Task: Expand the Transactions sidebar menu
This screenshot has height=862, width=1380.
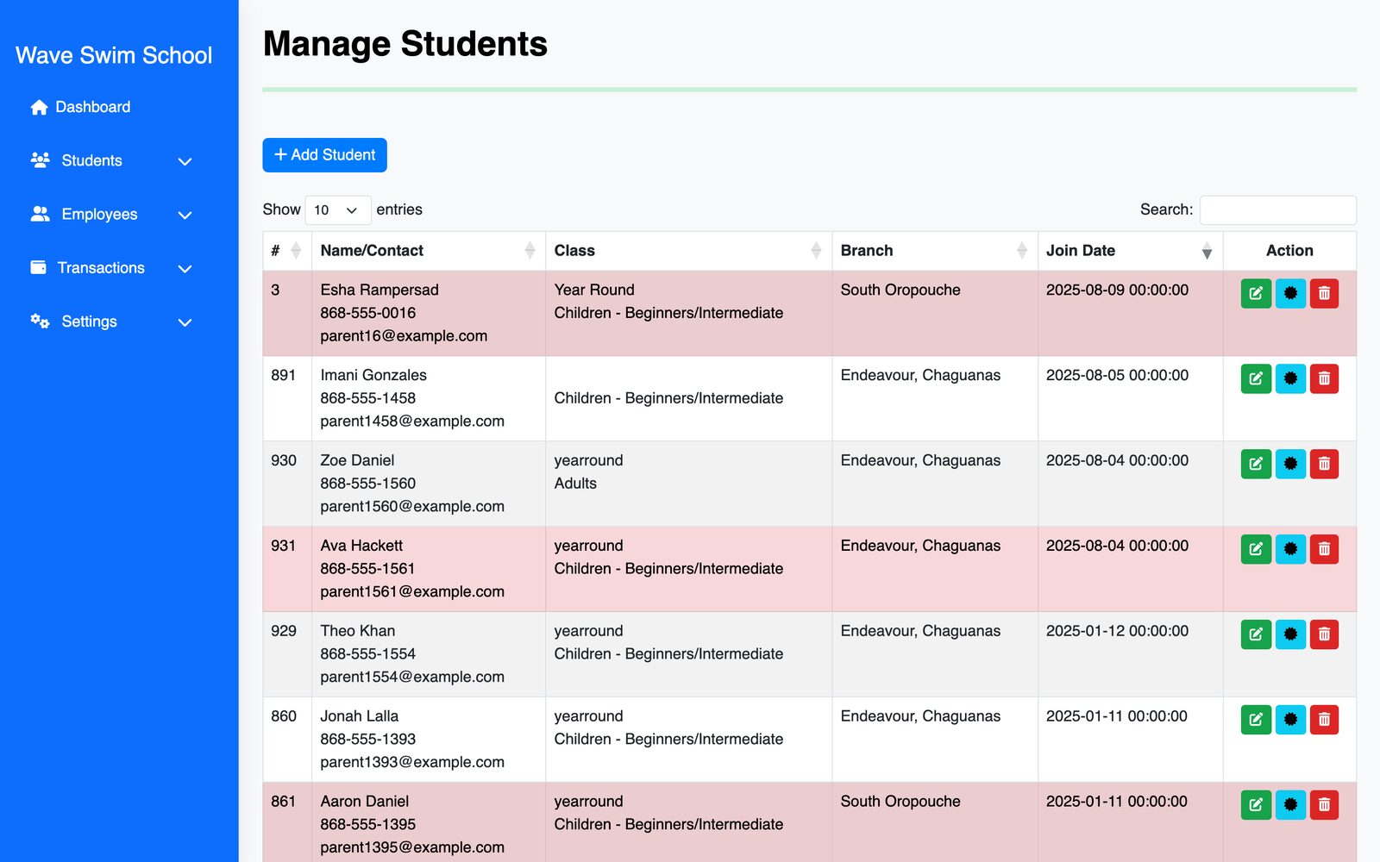Action: pyautogui.click(x=111, y=268)
